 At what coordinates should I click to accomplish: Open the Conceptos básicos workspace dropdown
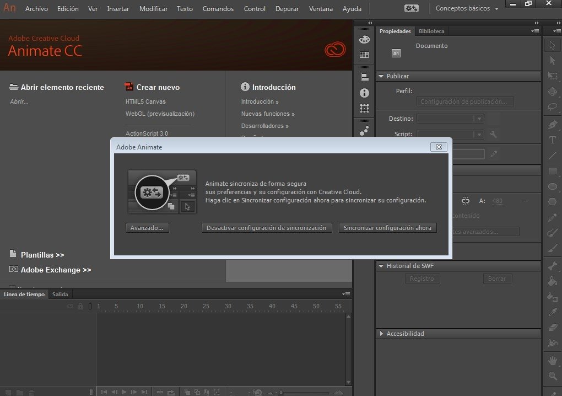[467, 8]
